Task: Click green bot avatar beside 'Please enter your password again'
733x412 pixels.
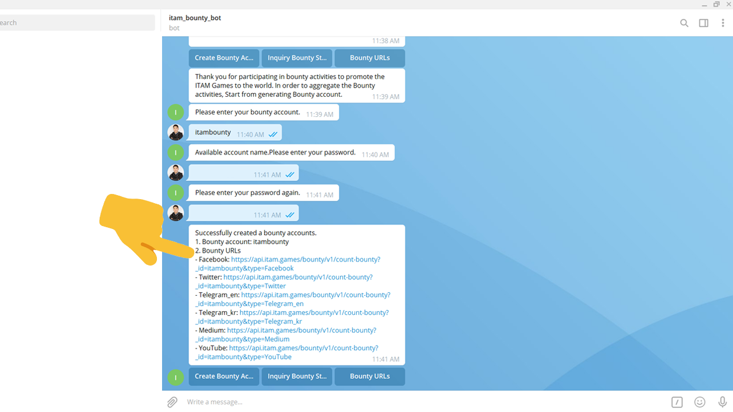Action: (176, 193)
